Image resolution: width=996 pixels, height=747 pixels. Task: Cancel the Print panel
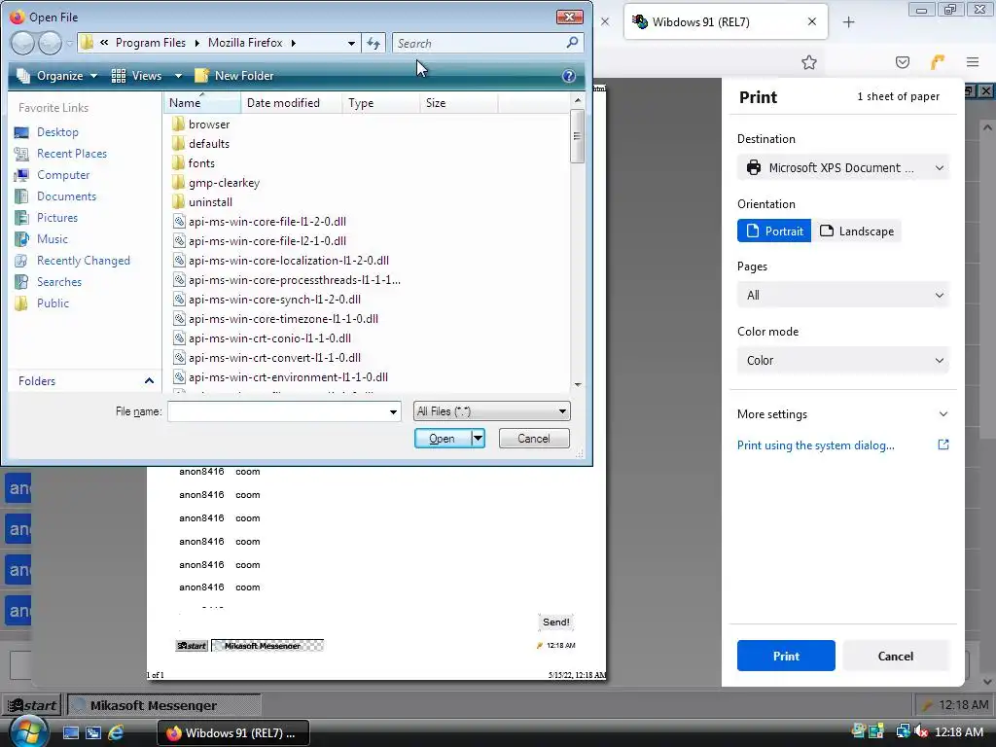896,657
